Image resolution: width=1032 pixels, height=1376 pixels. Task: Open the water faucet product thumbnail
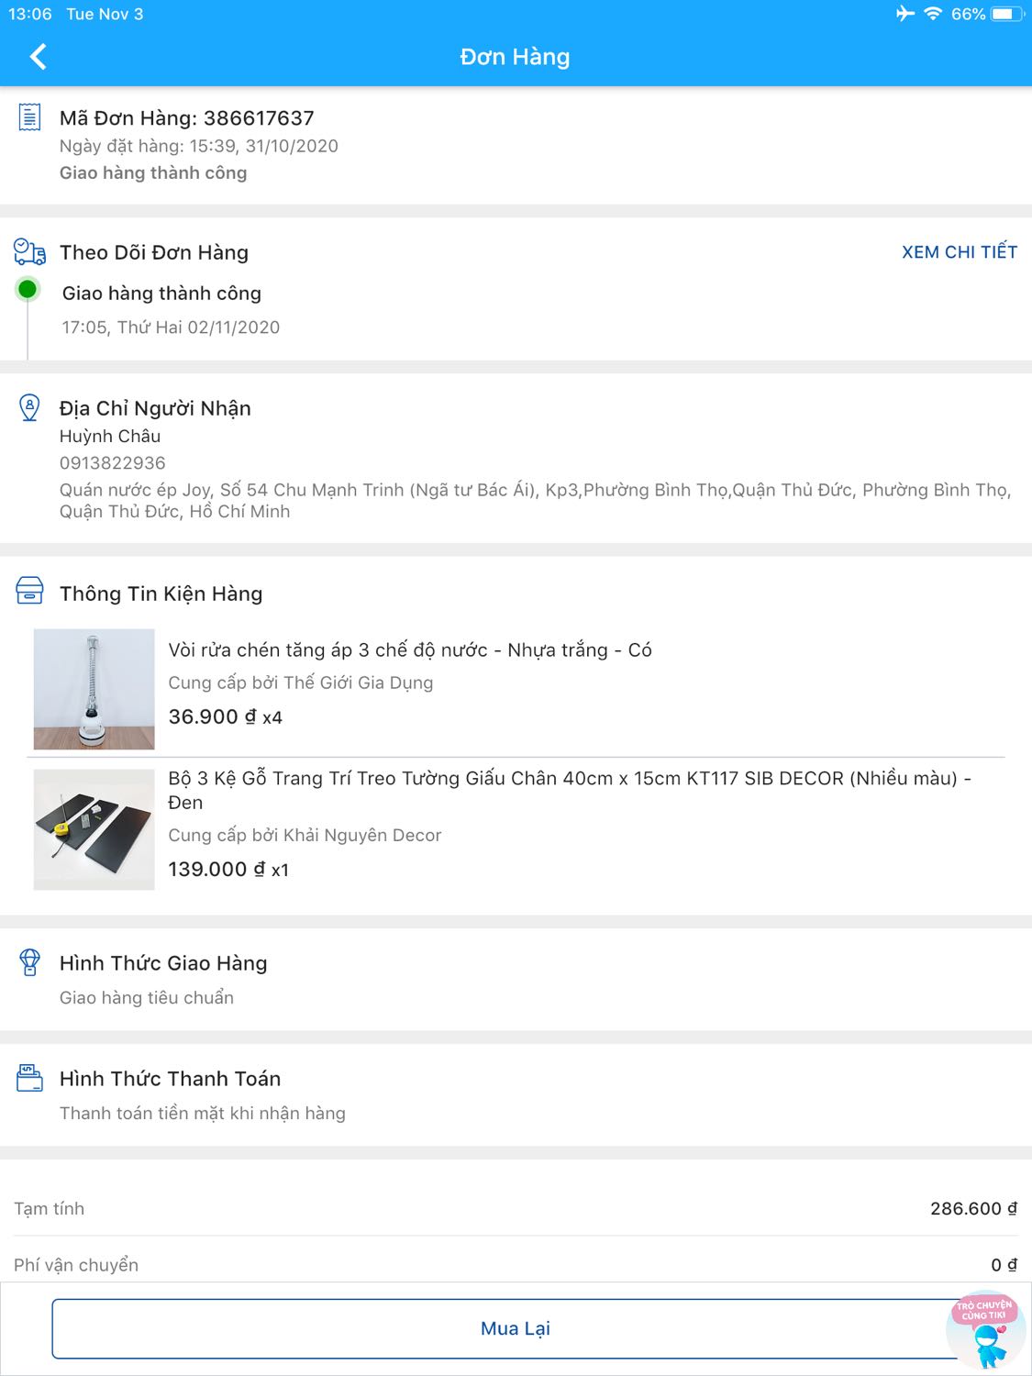coord(94,689)
